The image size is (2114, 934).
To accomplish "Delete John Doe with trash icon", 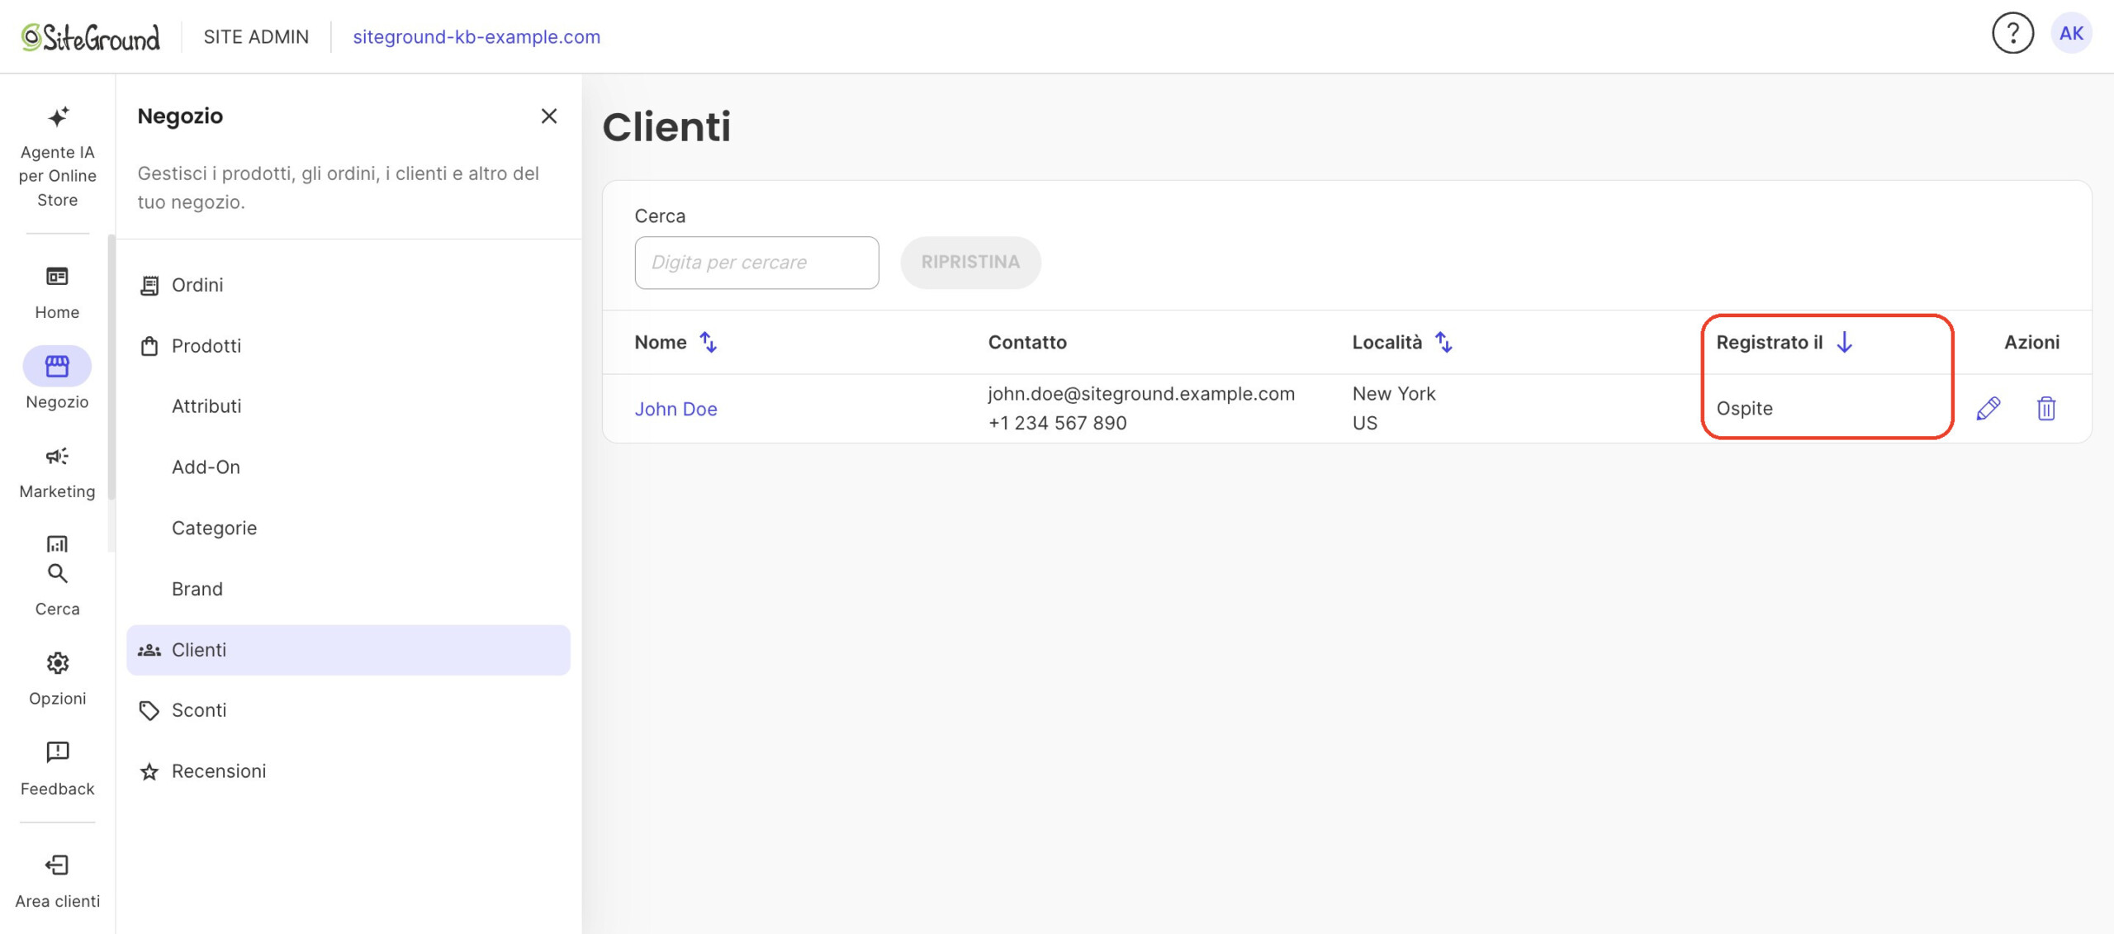I will point(2046,408).
